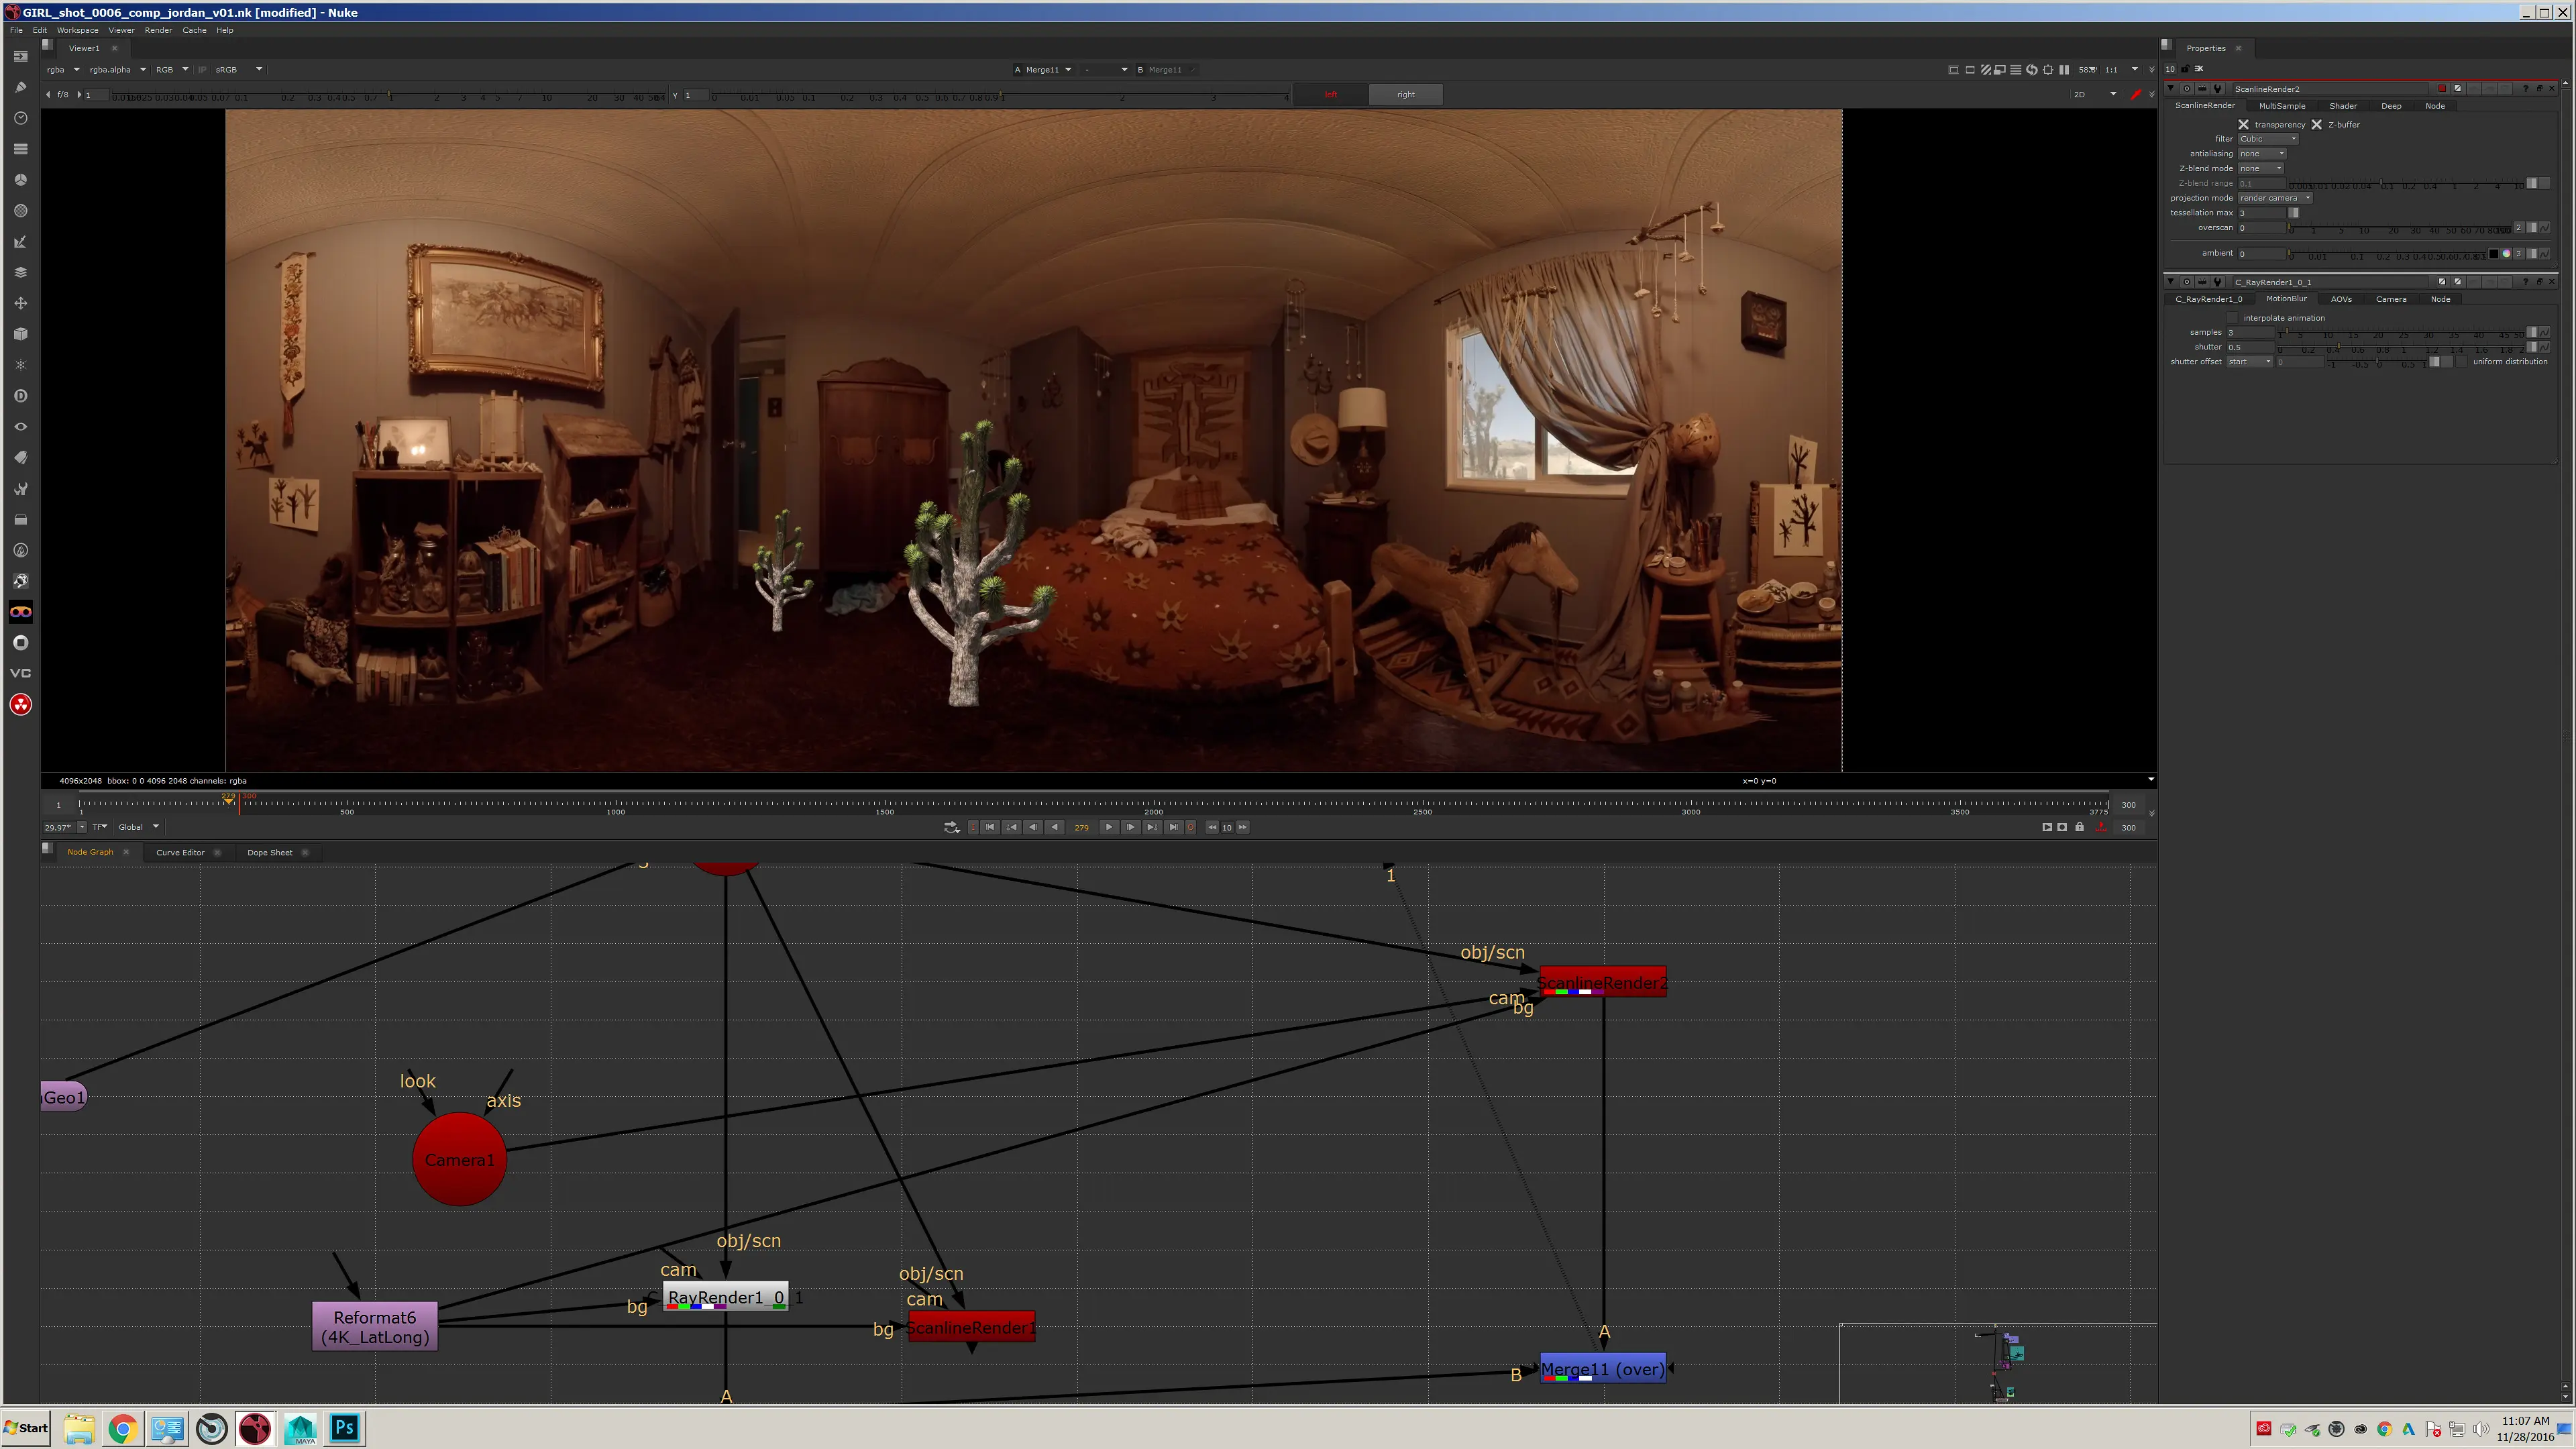Click the Maya icon in Windows taskbar

point(300,1428)
